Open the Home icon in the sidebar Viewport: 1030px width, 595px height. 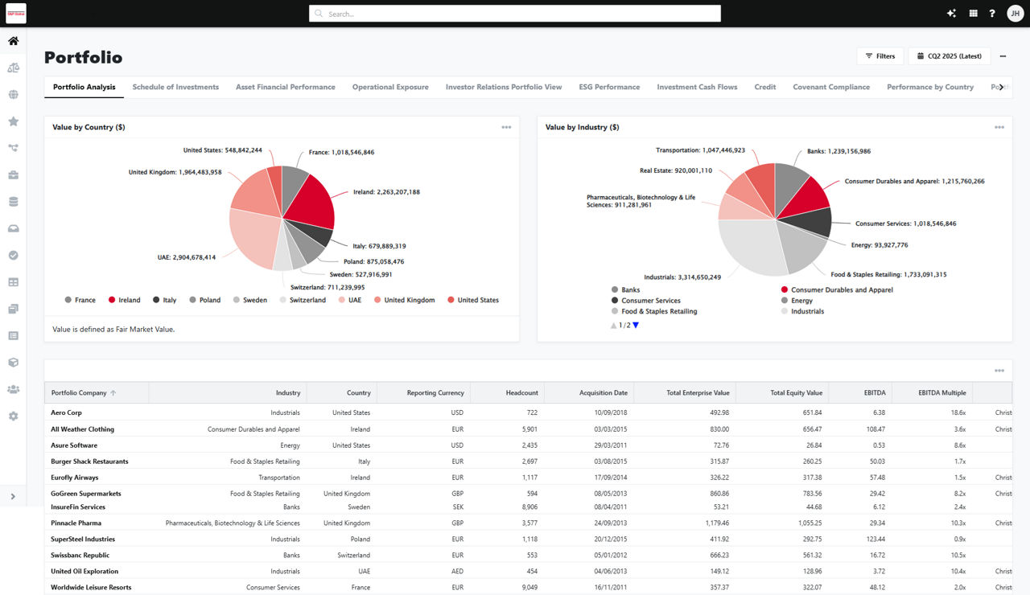click(14, 39)
